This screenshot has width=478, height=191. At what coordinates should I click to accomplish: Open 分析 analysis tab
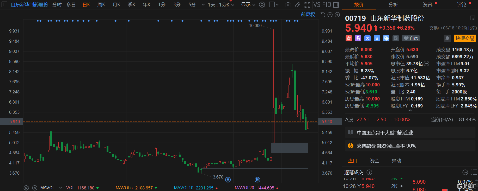click(x=393, y=5)
